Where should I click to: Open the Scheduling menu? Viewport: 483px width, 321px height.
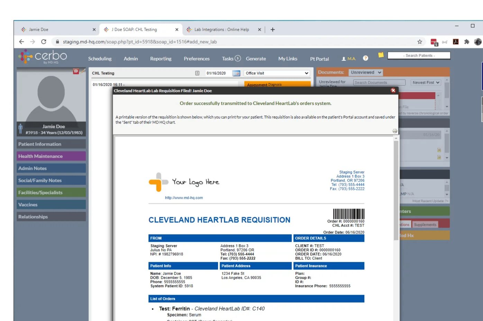click(100, 59)
